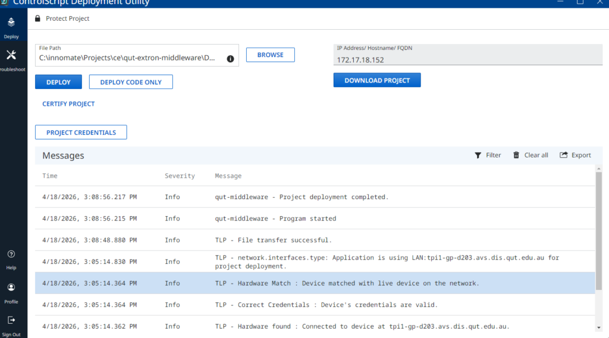Image resolution: width=609 pixels, height=338 pixels.
Task: Click DOWNLOAD PROJECT button
Action: click(x=377, y=80)
